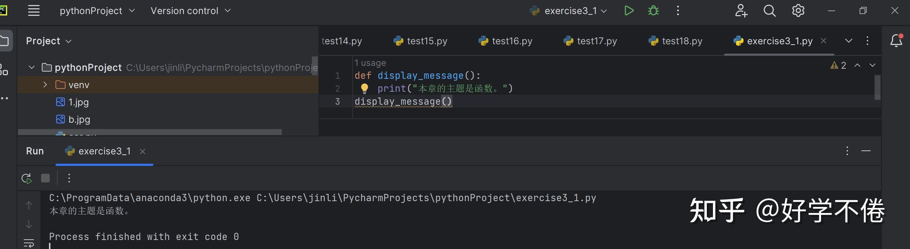Click the warnings indicator showing 2

839,65
